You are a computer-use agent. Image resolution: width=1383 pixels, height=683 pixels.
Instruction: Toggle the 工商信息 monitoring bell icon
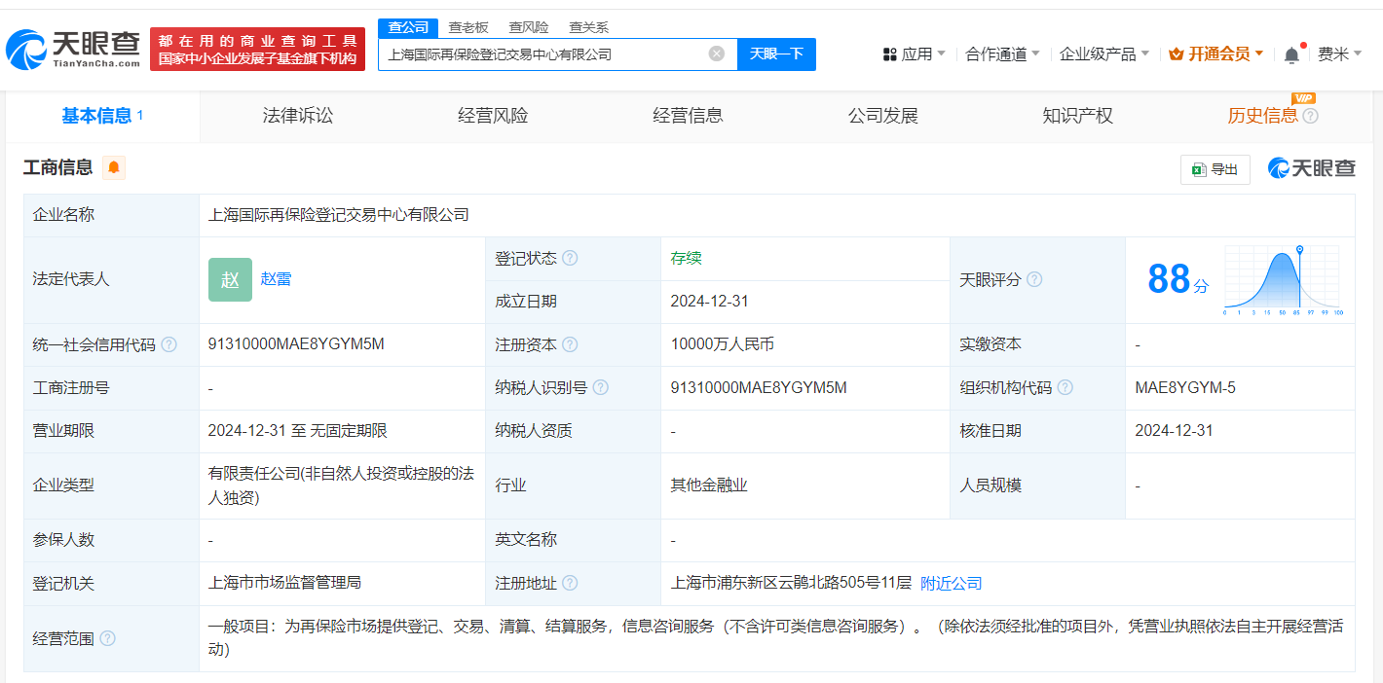(x=114, y=167)
